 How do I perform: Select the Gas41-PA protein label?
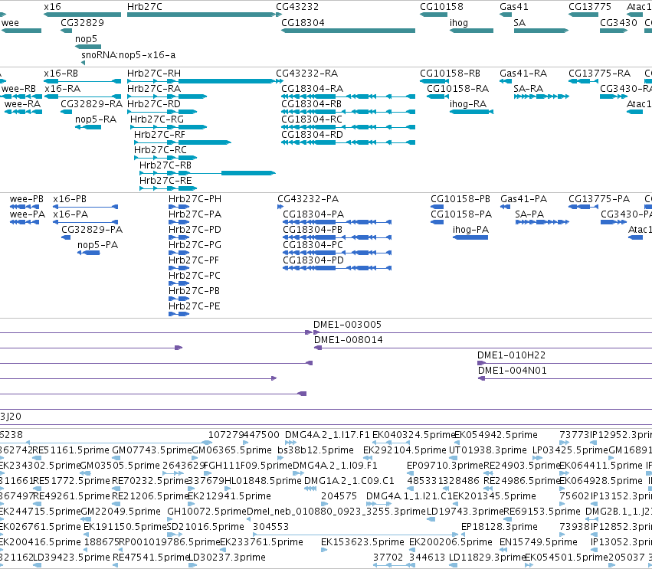click(524, 199)
